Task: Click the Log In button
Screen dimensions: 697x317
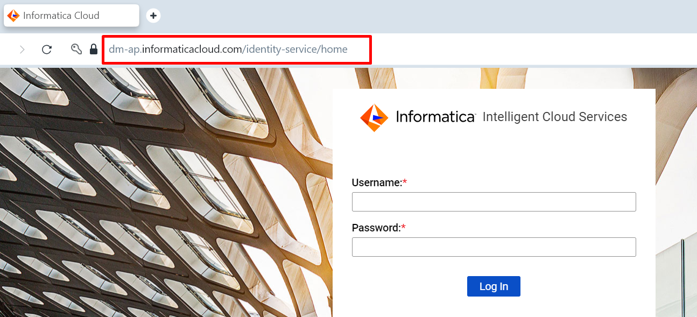Action: click(x=494, y=286)
